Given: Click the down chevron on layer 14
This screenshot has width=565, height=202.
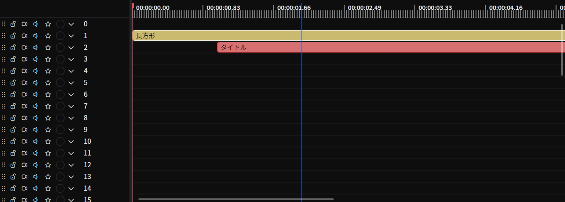Looking at the screenshot, I should (71, 188).
